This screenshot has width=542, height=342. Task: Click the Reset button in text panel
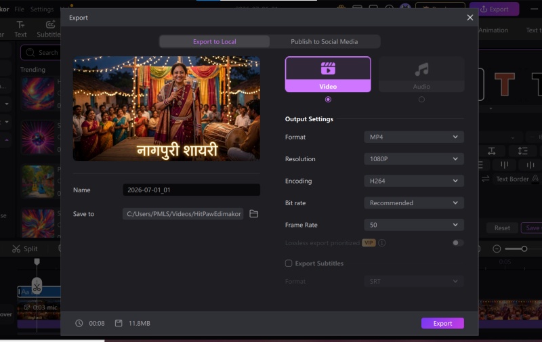[x=502, y=228]
